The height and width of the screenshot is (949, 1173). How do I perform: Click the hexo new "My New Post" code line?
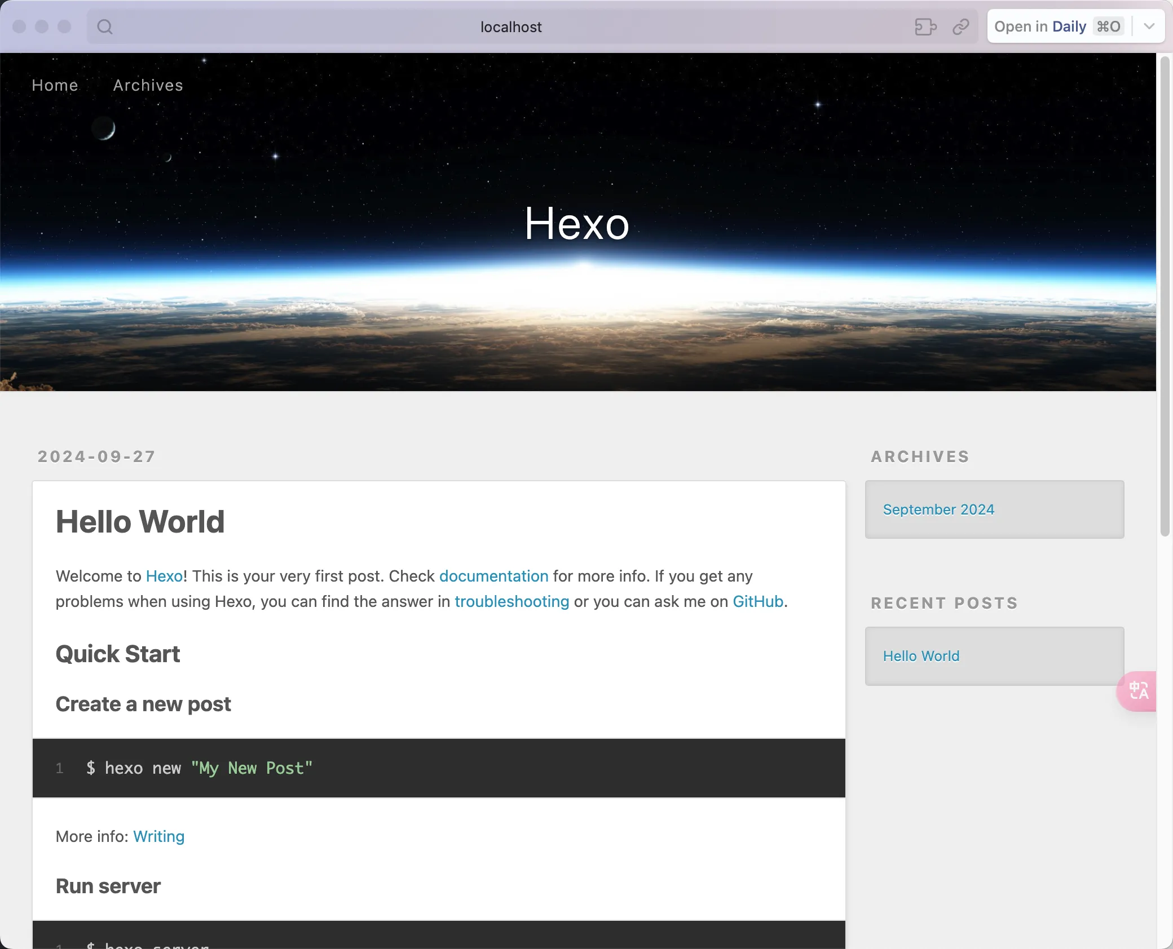199,768
